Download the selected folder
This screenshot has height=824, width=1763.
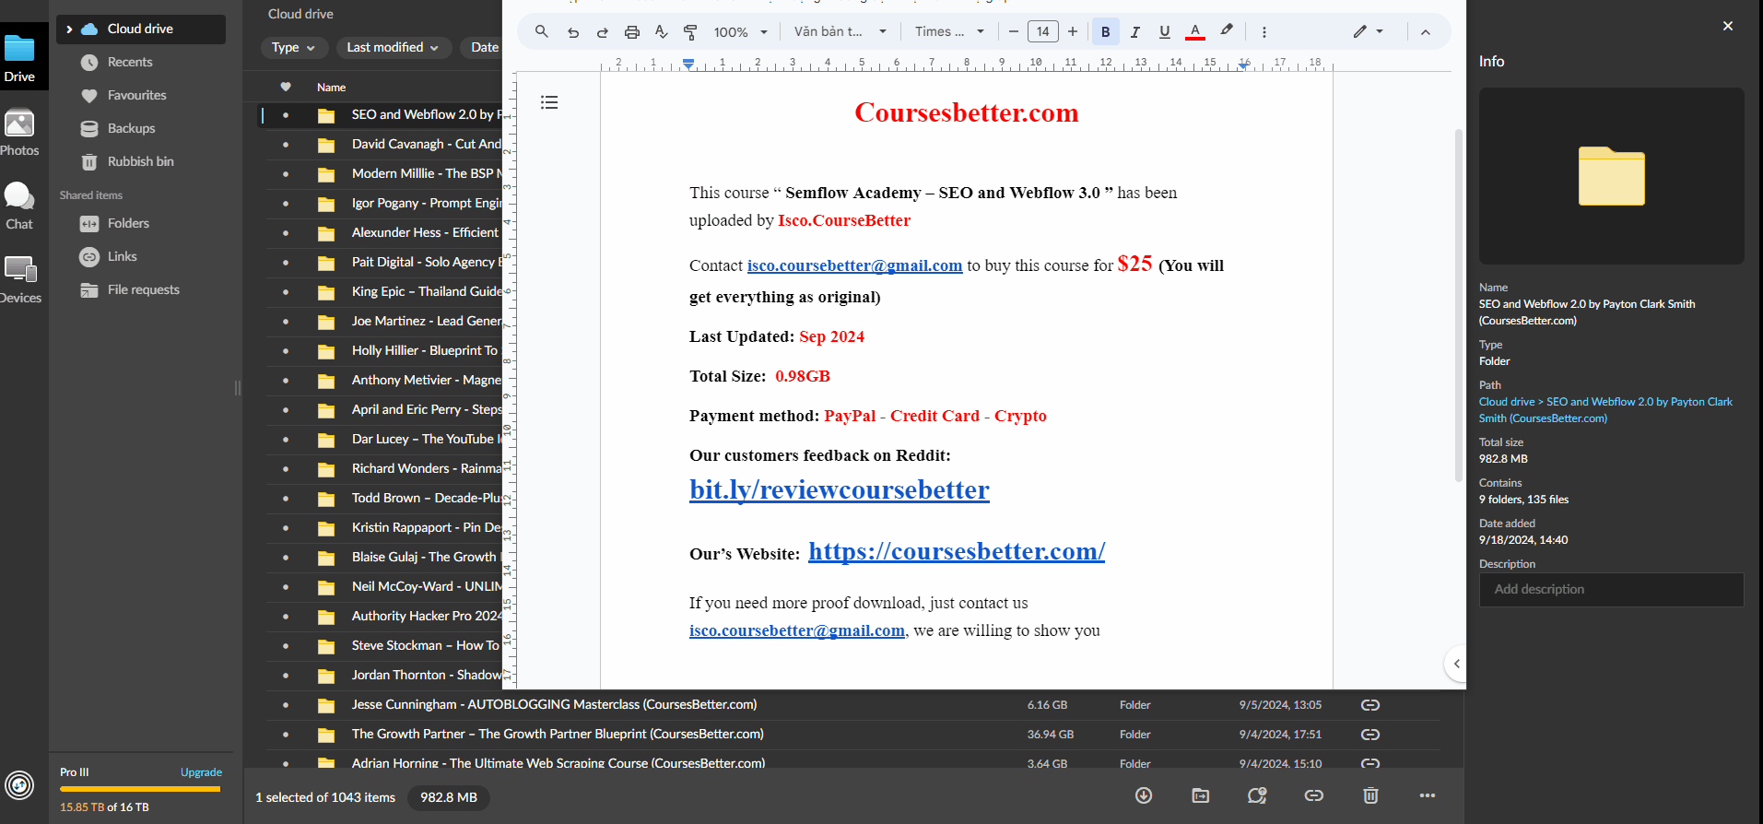1144,795
